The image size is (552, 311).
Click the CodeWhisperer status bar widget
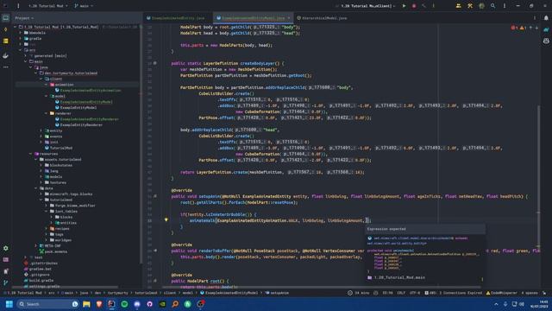click(x=502, y=293)
